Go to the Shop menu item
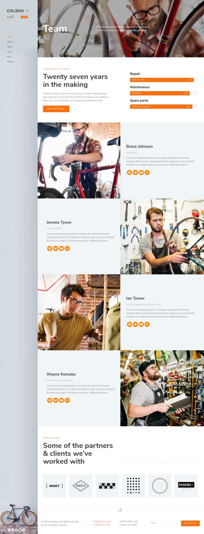Image resolution: width=204 pixels, height=534 pixels. 9,52
